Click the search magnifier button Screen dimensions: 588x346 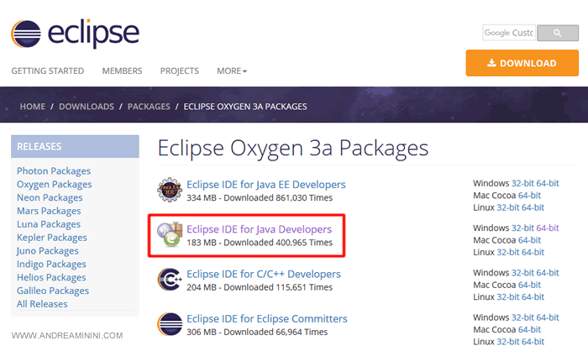[x=559, y=33]
